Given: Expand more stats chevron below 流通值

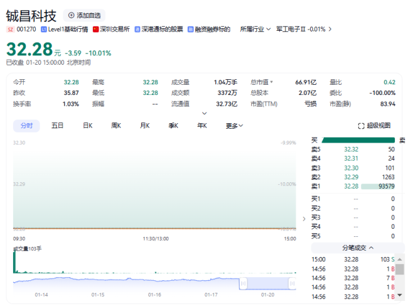Looking at the screenshot, I should pyautogui.click(x=205, y=113).
